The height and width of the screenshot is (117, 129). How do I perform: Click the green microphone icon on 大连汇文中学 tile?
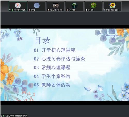[x=12, y=10]
